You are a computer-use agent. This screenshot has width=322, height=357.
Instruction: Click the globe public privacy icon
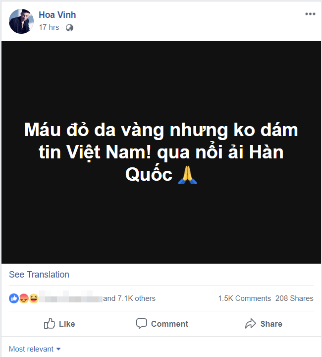(69, 28)
